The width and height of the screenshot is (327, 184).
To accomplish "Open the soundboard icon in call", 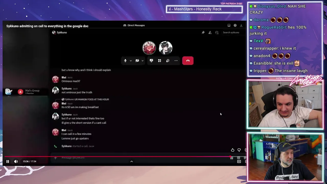I will (168, 61).
